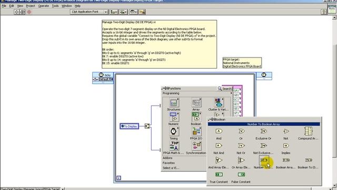Viewport: 337px width, 190px height.
Task: Pin the Functions palette with thumbtack
Action: point(165,88)
